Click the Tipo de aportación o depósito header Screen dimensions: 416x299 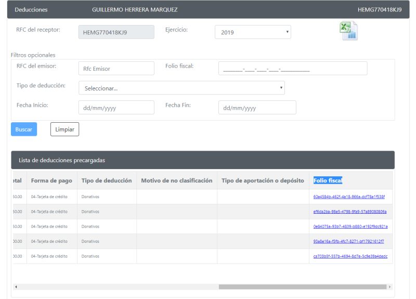[263, 180]
